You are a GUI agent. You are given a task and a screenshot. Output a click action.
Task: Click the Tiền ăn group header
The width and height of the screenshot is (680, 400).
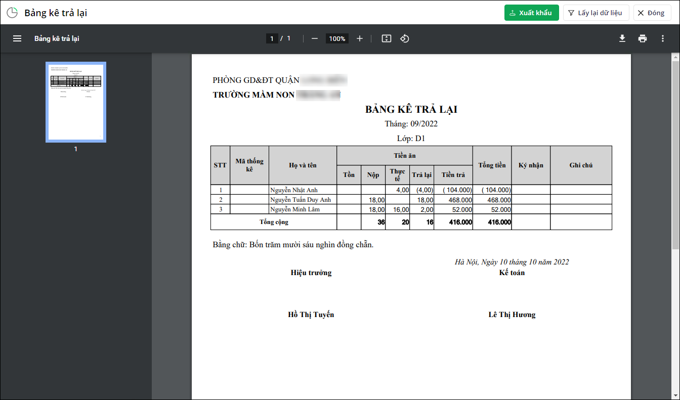pos(405,156)
